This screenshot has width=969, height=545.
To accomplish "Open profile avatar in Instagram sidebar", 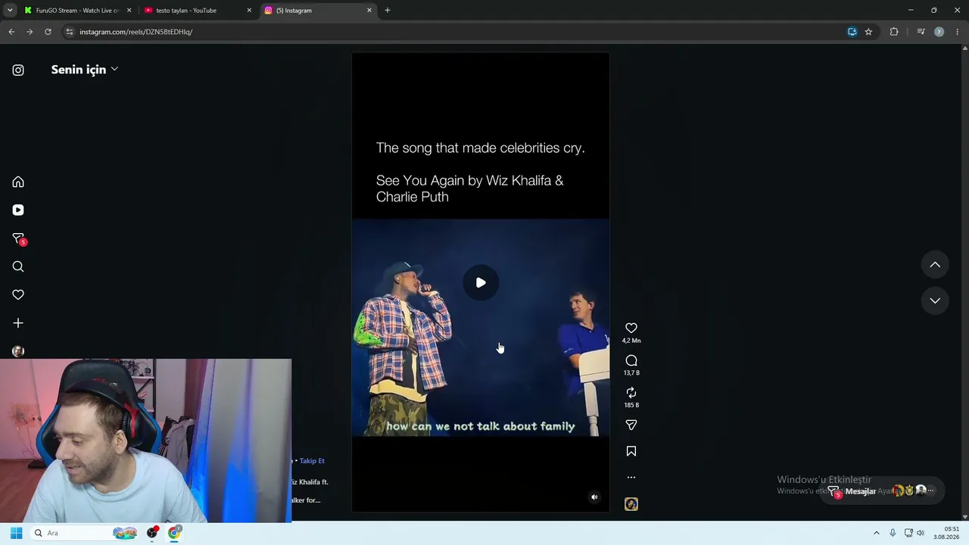I will click(18, 351).
